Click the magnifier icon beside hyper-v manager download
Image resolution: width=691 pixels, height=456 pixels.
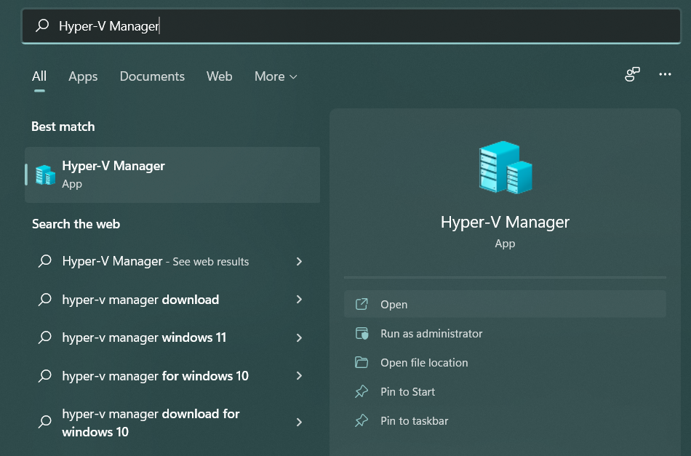(x=45, y=300)
